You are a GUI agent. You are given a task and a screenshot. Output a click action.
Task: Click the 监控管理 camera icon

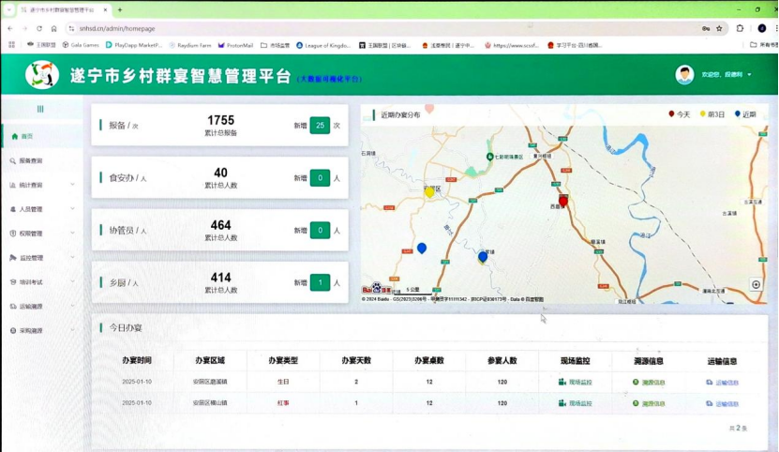[13, 258]
